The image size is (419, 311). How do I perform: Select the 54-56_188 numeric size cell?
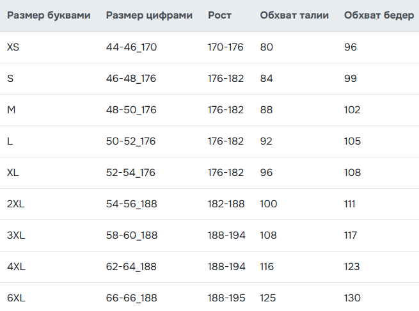click(x=131, y=204)
